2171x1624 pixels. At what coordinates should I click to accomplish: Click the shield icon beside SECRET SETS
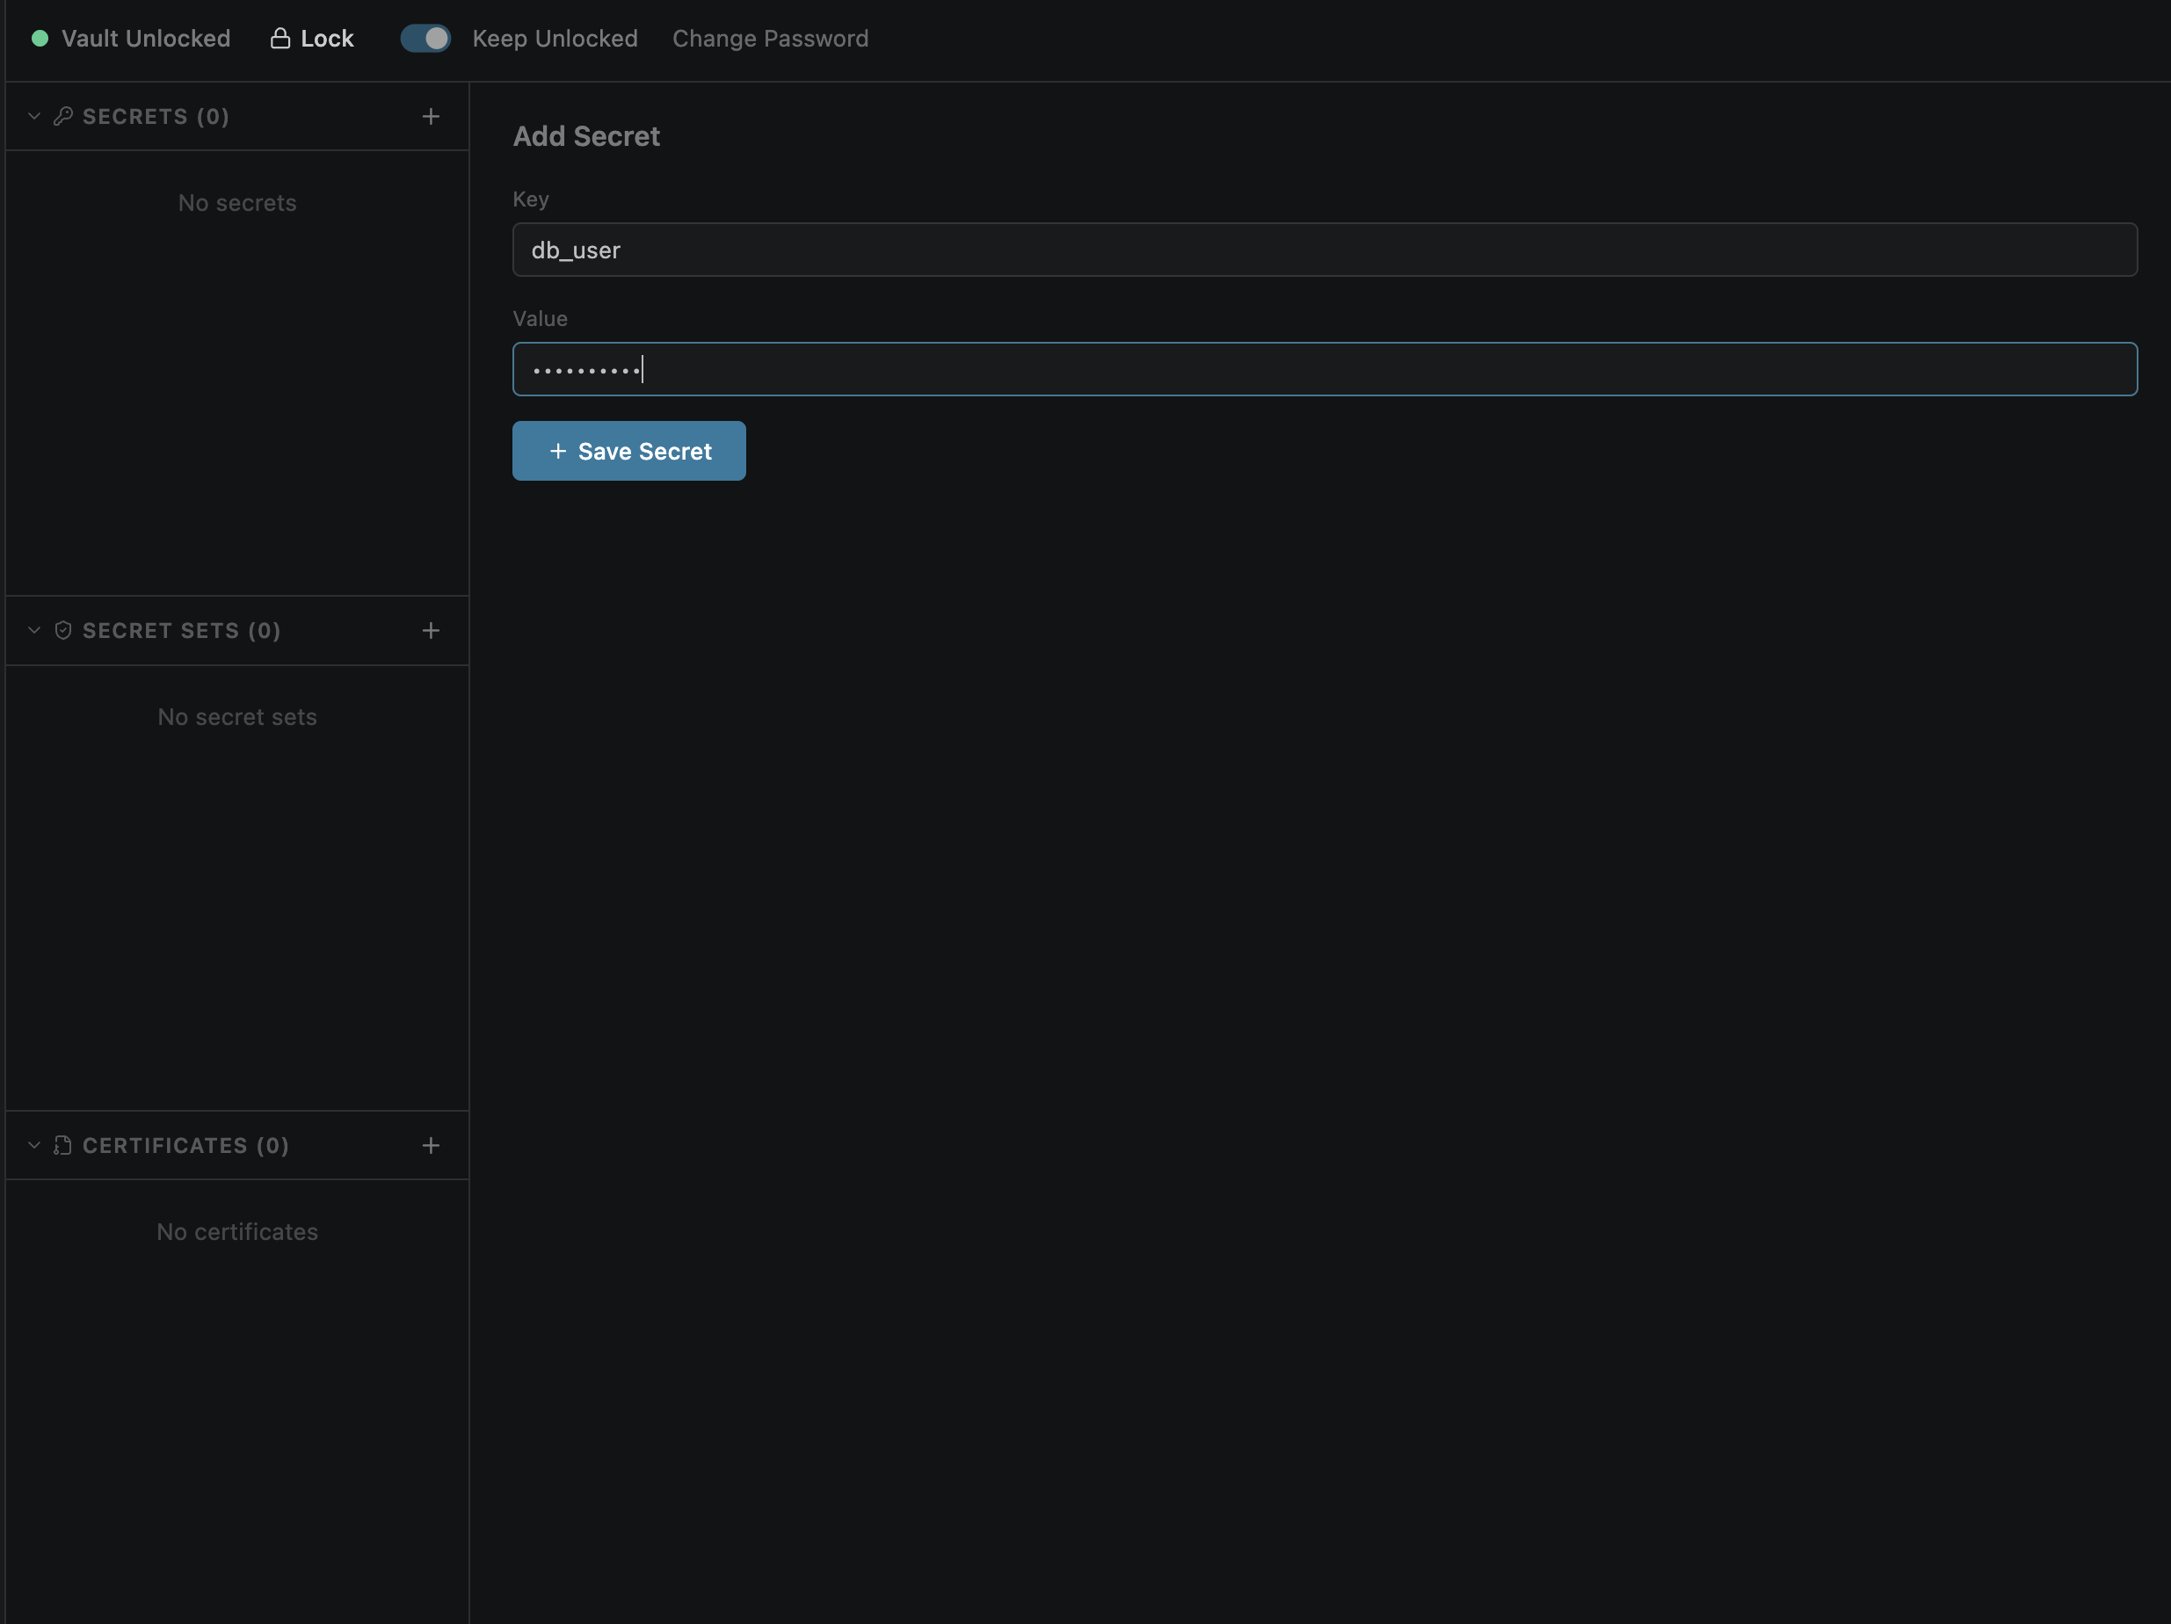click(62, 630)
